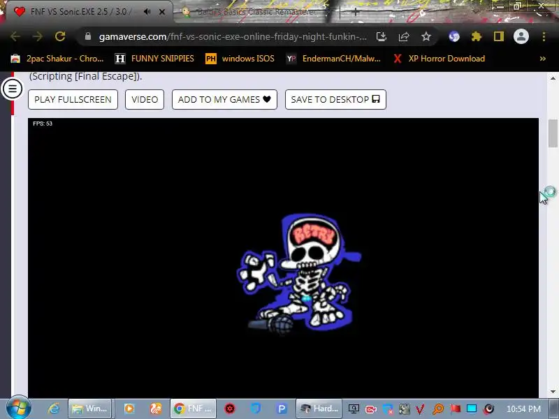Image resolution: width=559 pixels, height=419 pixels.
Task: Open the windows ISOS bookmark
Action: click(240, 59)
